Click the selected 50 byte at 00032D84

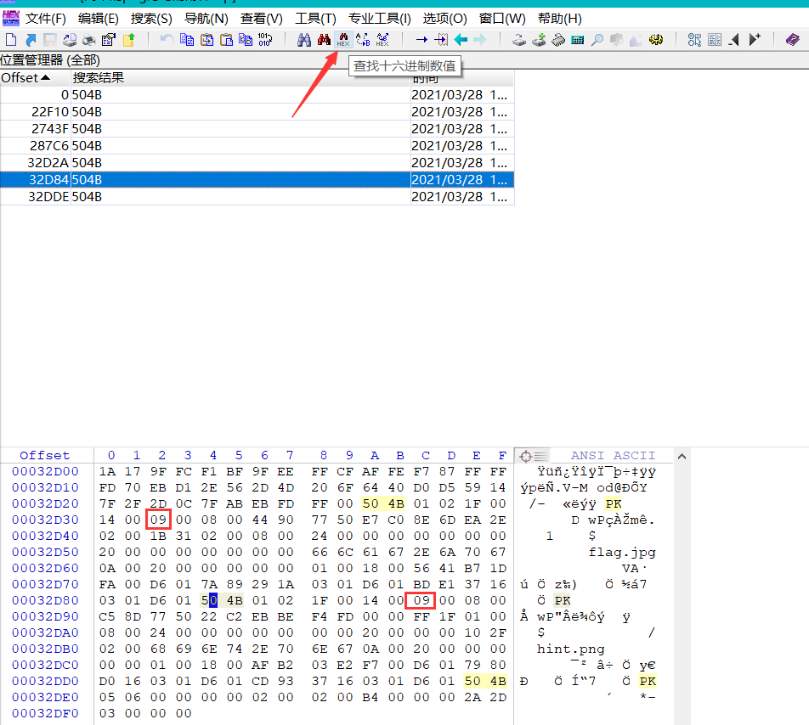[209, 600]
